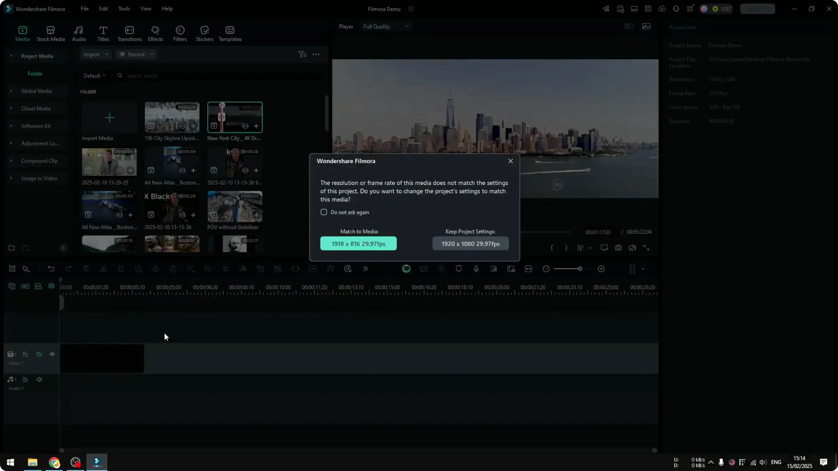Check the Do not ask again box
The image size is (838, 471).
(324, 212)
